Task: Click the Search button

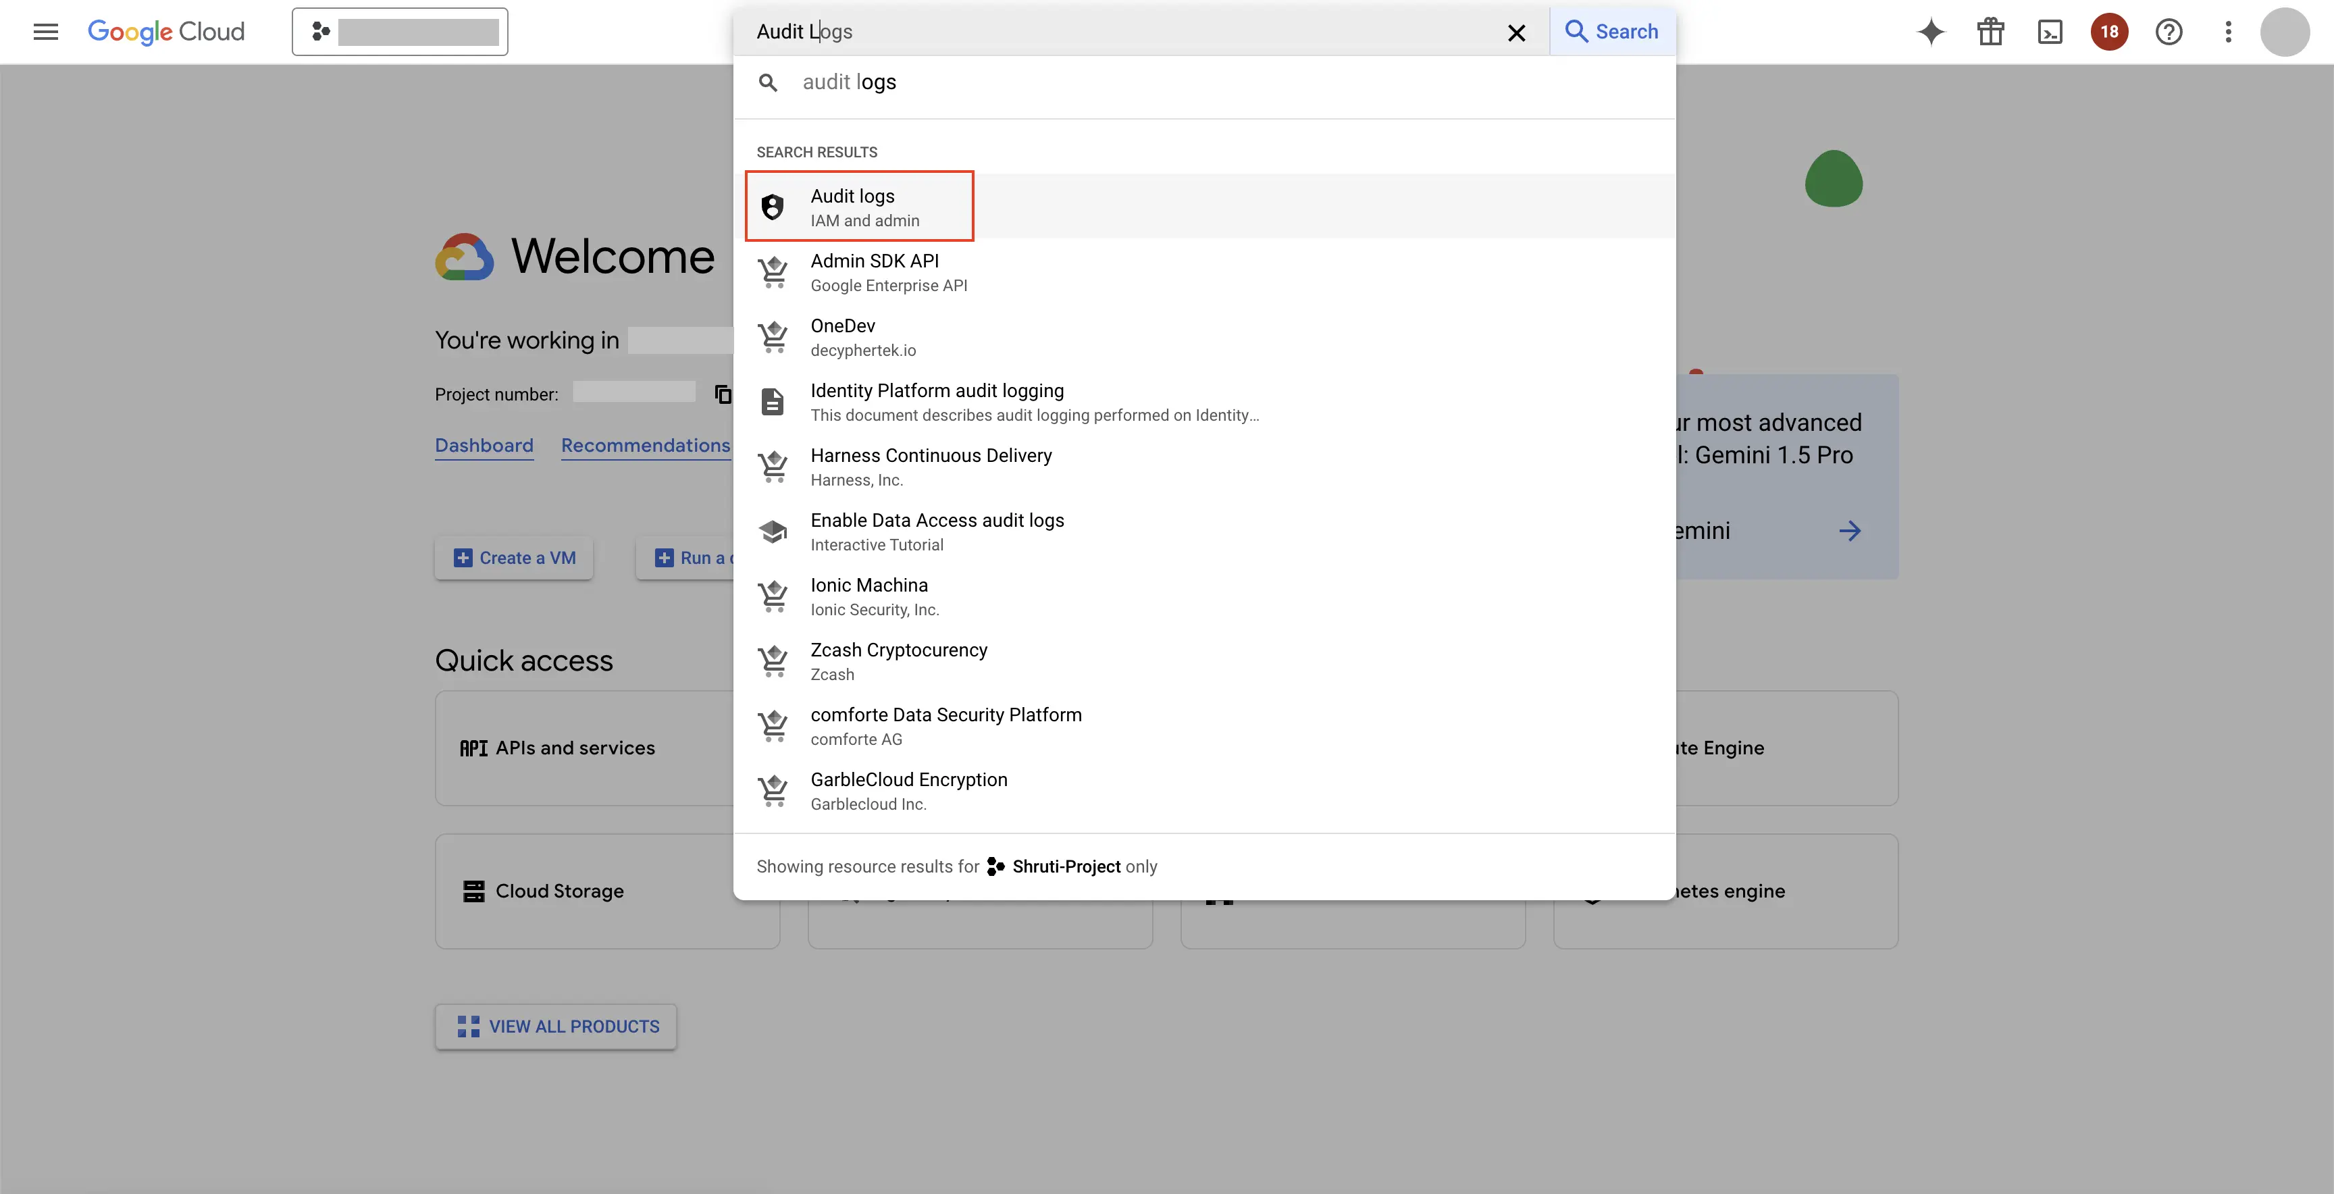Action: coord(1612,32)
